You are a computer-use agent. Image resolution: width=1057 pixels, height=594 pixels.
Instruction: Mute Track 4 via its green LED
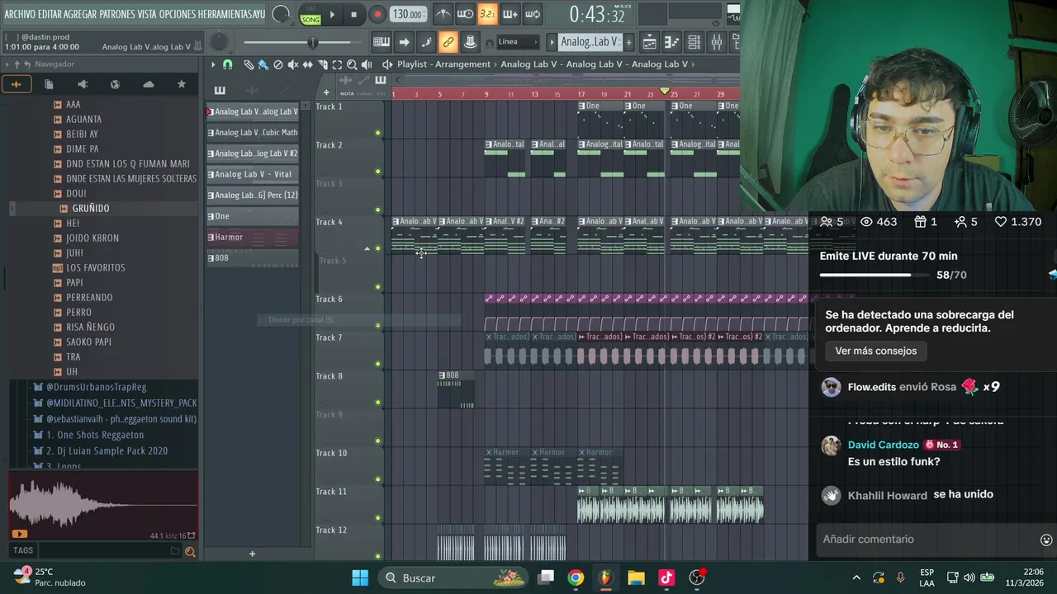tap(378, 248)
